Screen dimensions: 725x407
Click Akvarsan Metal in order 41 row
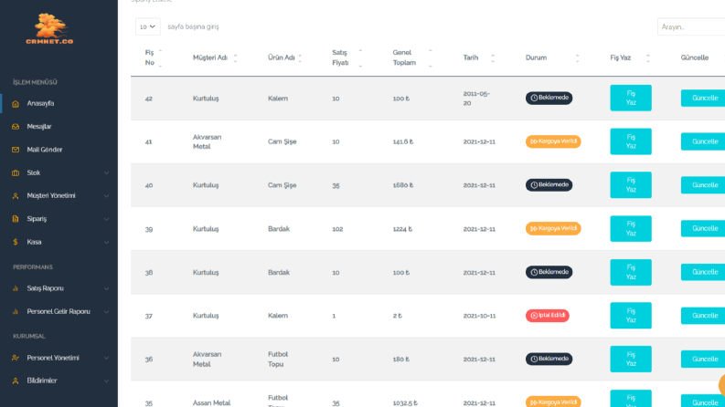coord(208,141)
